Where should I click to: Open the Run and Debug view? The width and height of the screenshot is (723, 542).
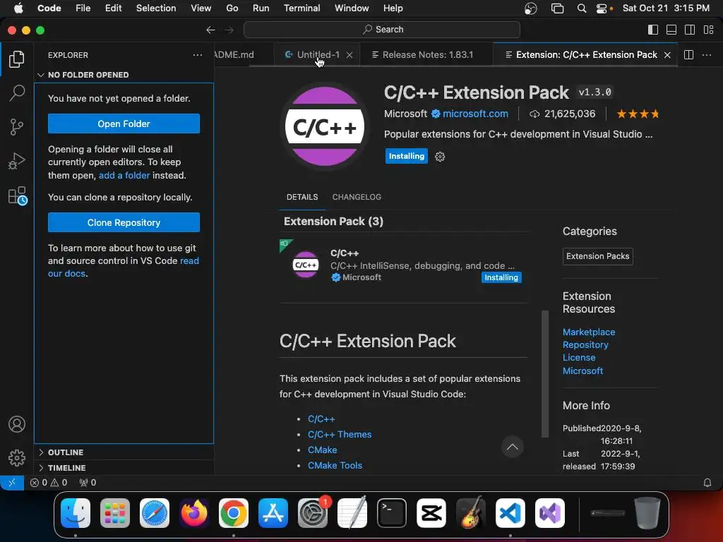17,161
